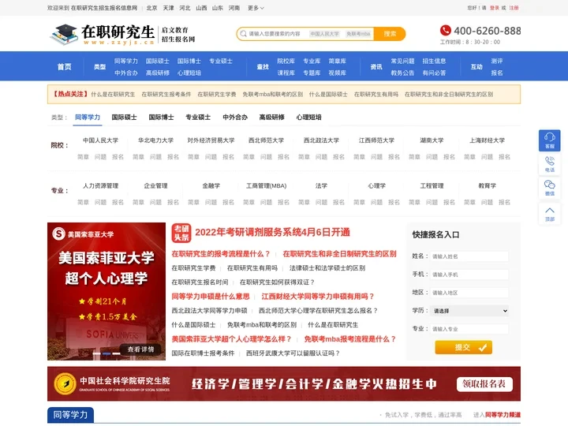Screen dimensions: 568x426
Task: Open 常见问题 in the navigation bar
Action: click(x=402, y=61)
